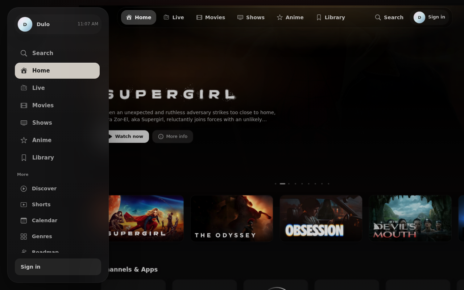Open the Obsession thumbnail card
The image size is (464, 290).
321,218
